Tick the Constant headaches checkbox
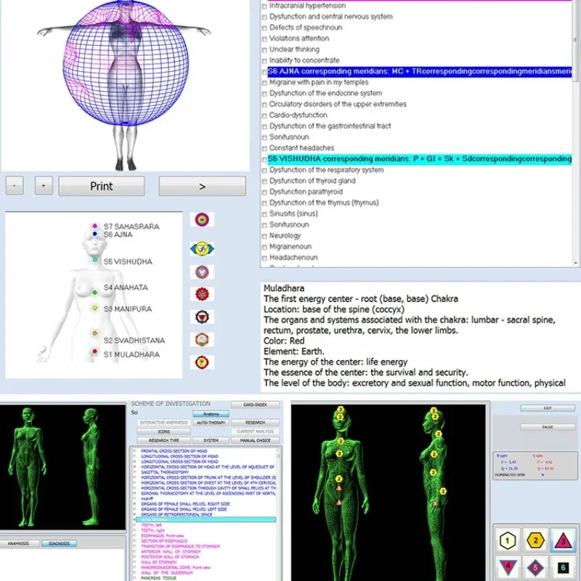 (264, 149)
